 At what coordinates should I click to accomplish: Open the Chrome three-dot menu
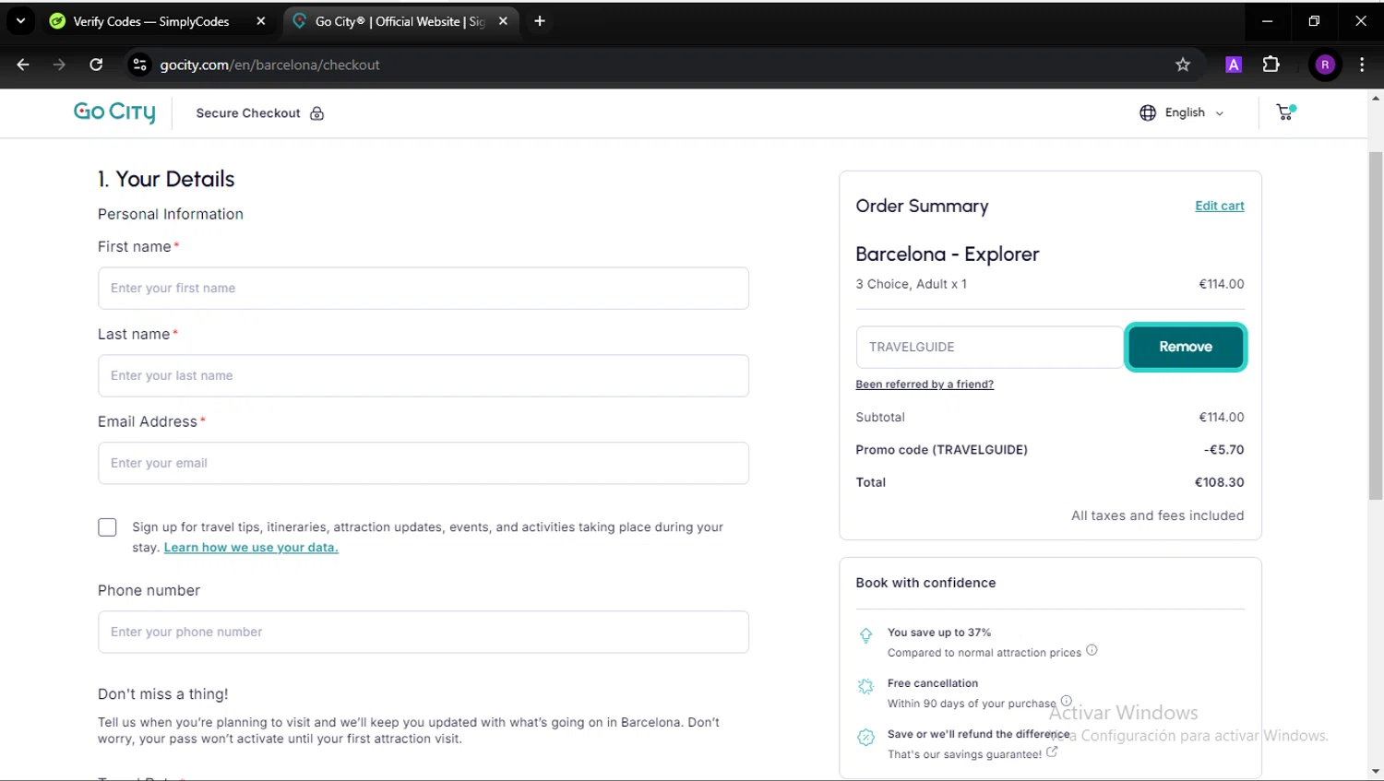click(x=1362, y=65)
